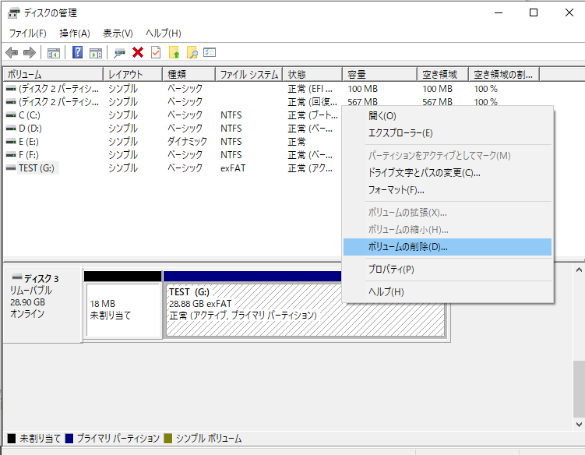Click the scroll up arrow in disk pane
This screenshot has height=455, width=585.
point(579,270)
